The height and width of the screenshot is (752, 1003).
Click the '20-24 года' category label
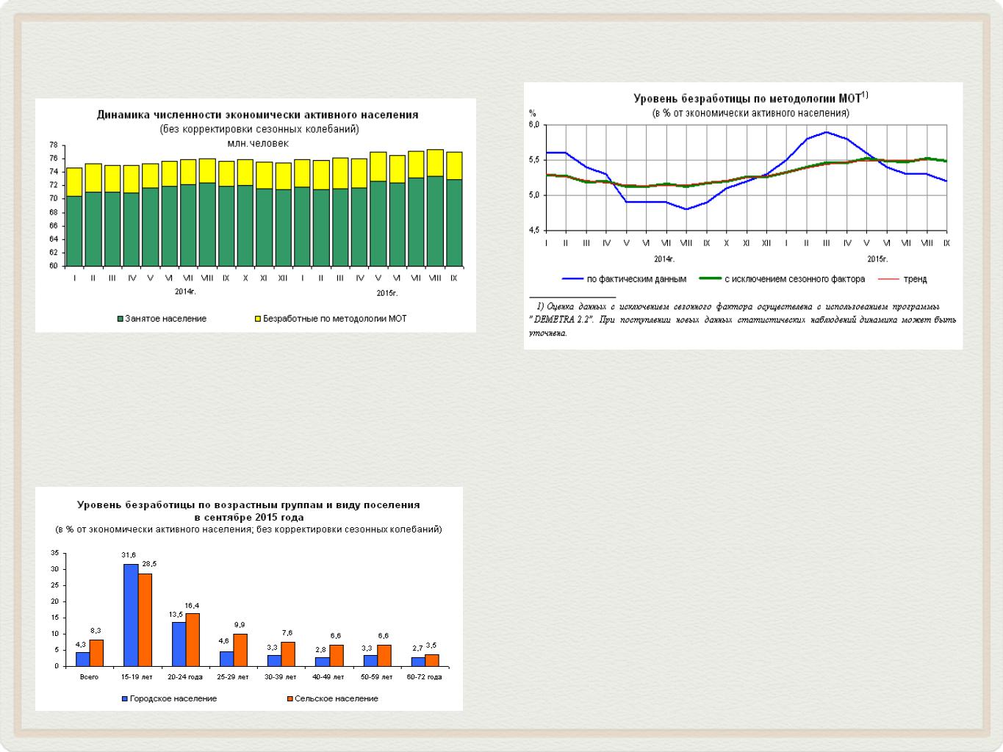tap(185, 677)
